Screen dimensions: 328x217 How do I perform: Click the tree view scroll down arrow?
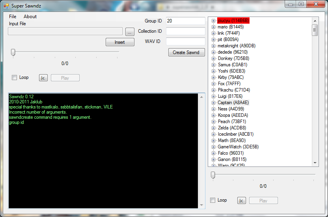pos(315,163)
